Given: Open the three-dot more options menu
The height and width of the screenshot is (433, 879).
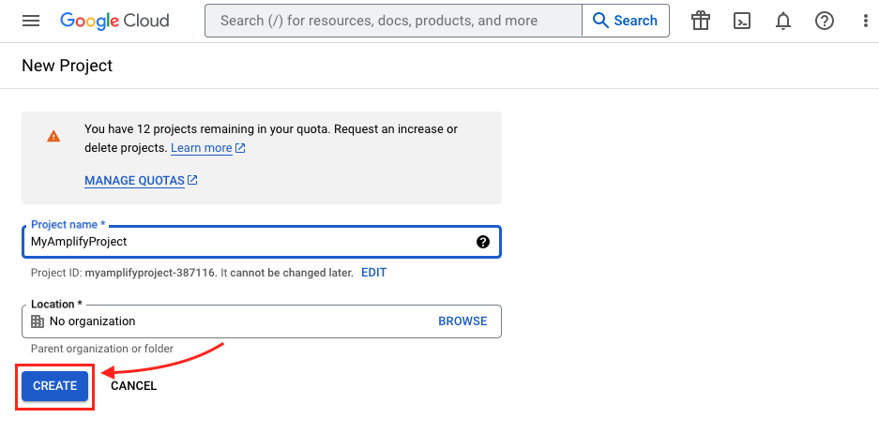Looking at the screenshot, I should click(x=866, y=21).
